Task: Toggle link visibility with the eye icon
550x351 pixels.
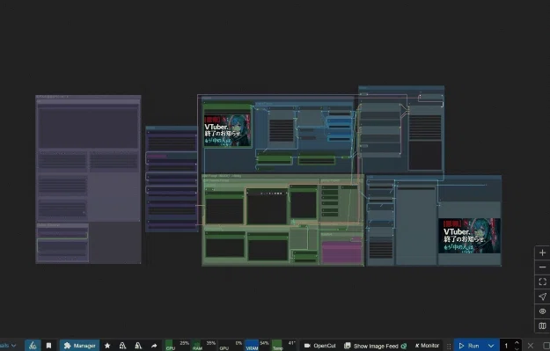Action: pyautogui.click(x=542, y=311)
